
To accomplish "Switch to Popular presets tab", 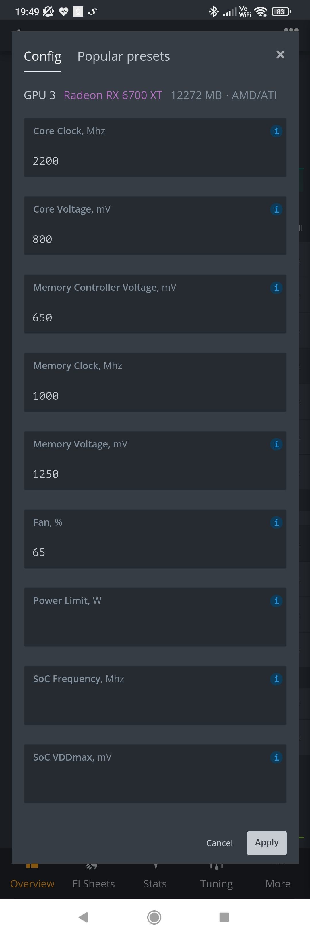I will click(x=123, y=57).
